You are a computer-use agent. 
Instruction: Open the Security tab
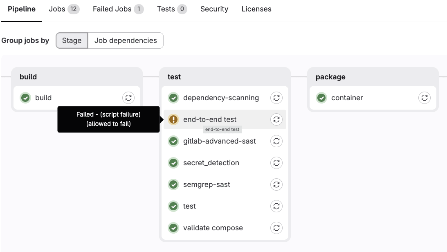(x=214, y=9)
